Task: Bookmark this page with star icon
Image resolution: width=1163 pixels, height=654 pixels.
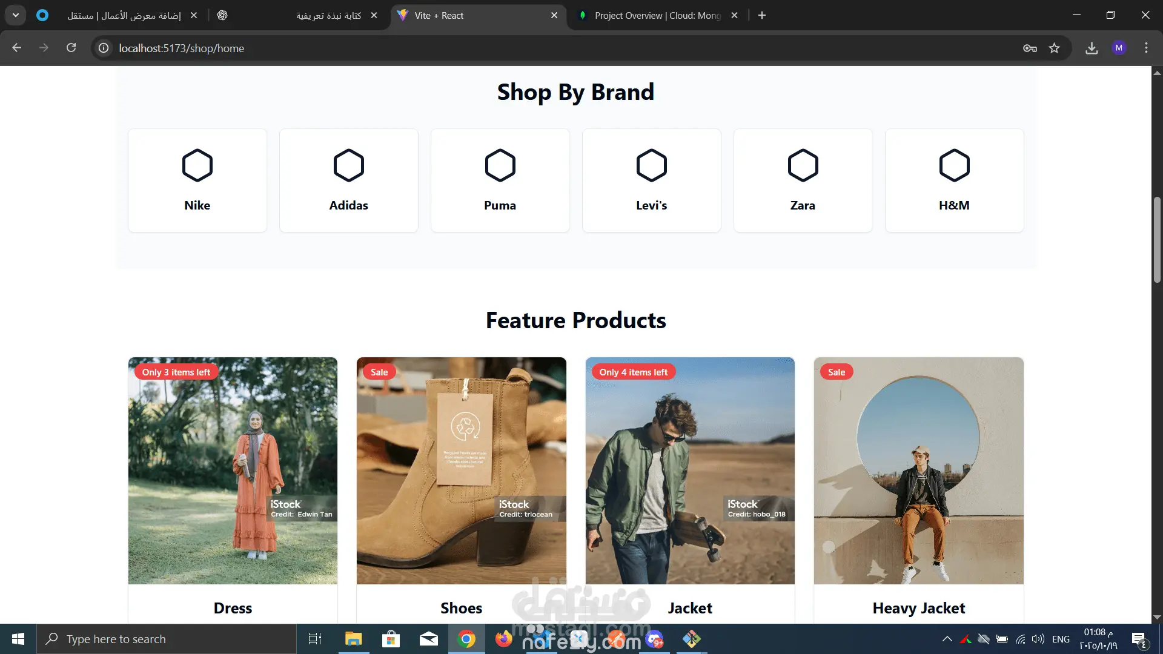Action: (1055, 48)
